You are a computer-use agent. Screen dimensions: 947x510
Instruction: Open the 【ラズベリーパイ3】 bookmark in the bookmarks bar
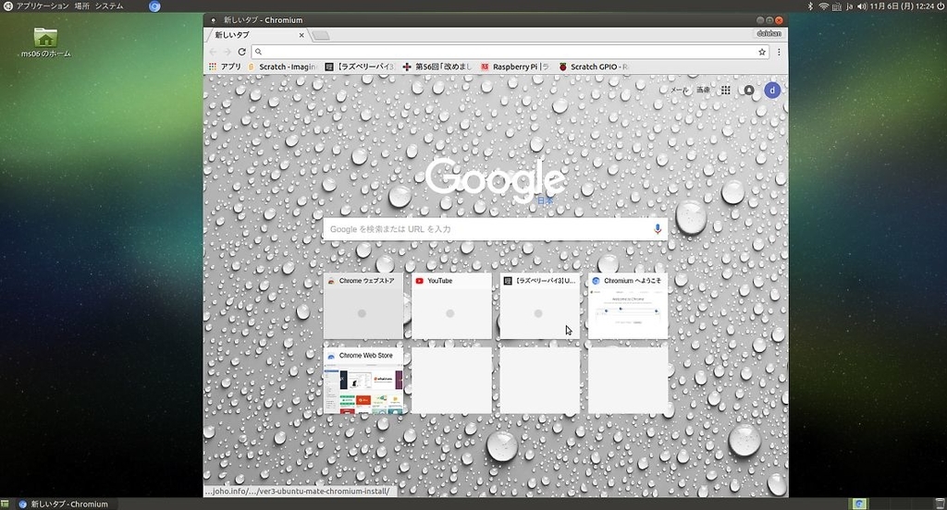360,67
